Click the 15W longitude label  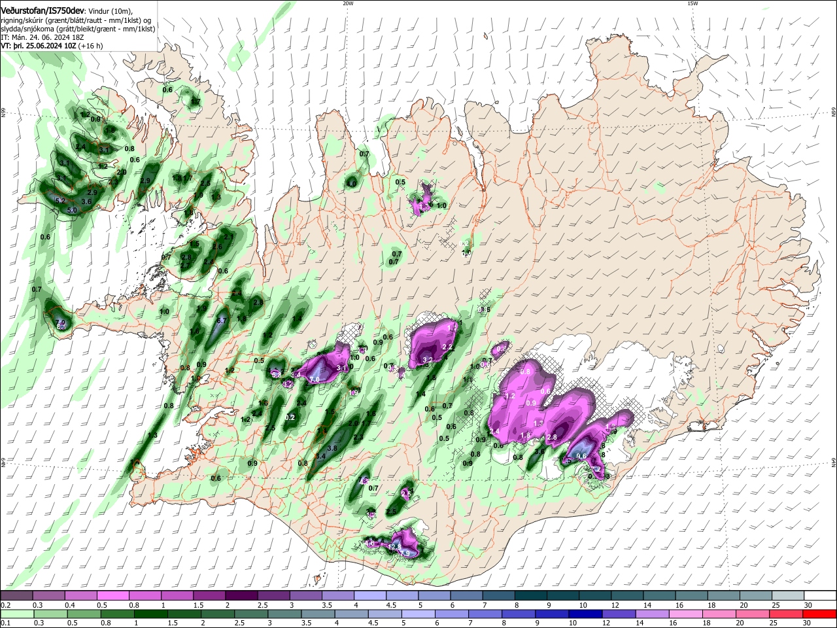[x=692, y=3]
